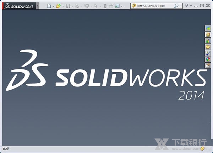The height and width of the screenshot is (153, 213).
Task: Open the Custom Properties task pane tab
Action: [x=208, y=66]
